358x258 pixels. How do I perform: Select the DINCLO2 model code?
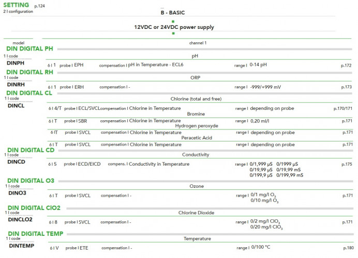pyautogui.click(x=20, y=219)
